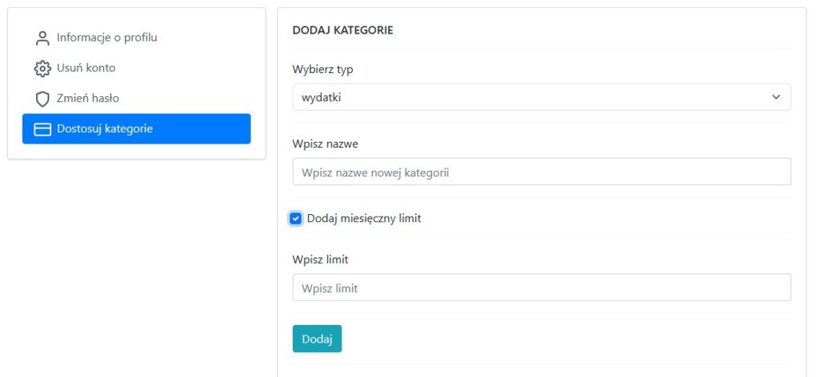The width and height of the screenshot is (821, 377).
Task: Click the person icon beside Informacje o profilu
Action: (x=43, y=38)
